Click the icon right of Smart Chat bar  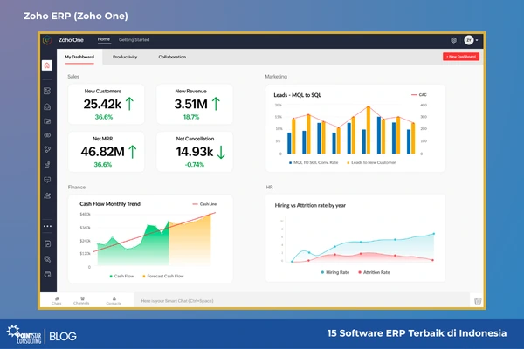tap(478, 301)
